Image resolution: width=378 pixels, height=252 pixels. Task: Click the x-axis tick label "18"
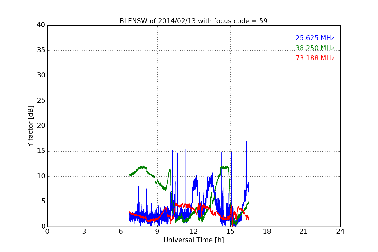click(267, 232)
